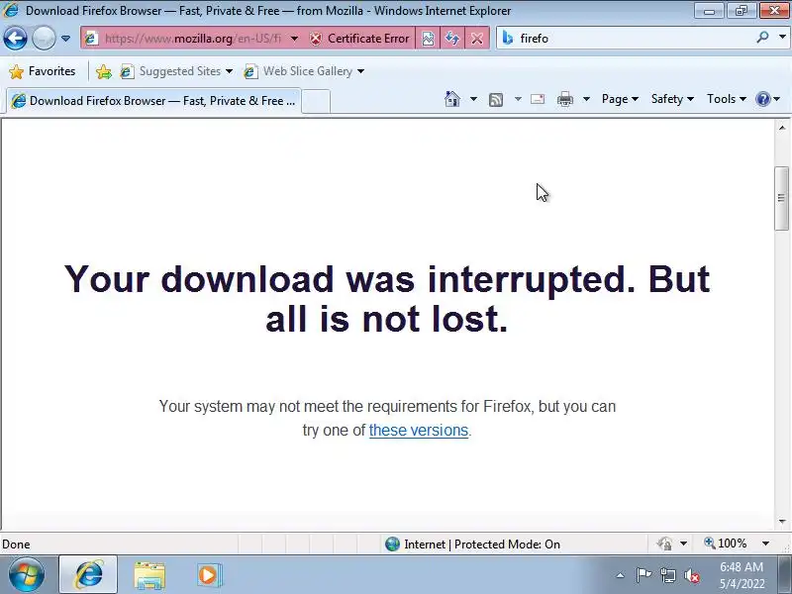Click the vertical scrollbar thumb
Viewport: 792px width, 594px height.
pos(781,198)
